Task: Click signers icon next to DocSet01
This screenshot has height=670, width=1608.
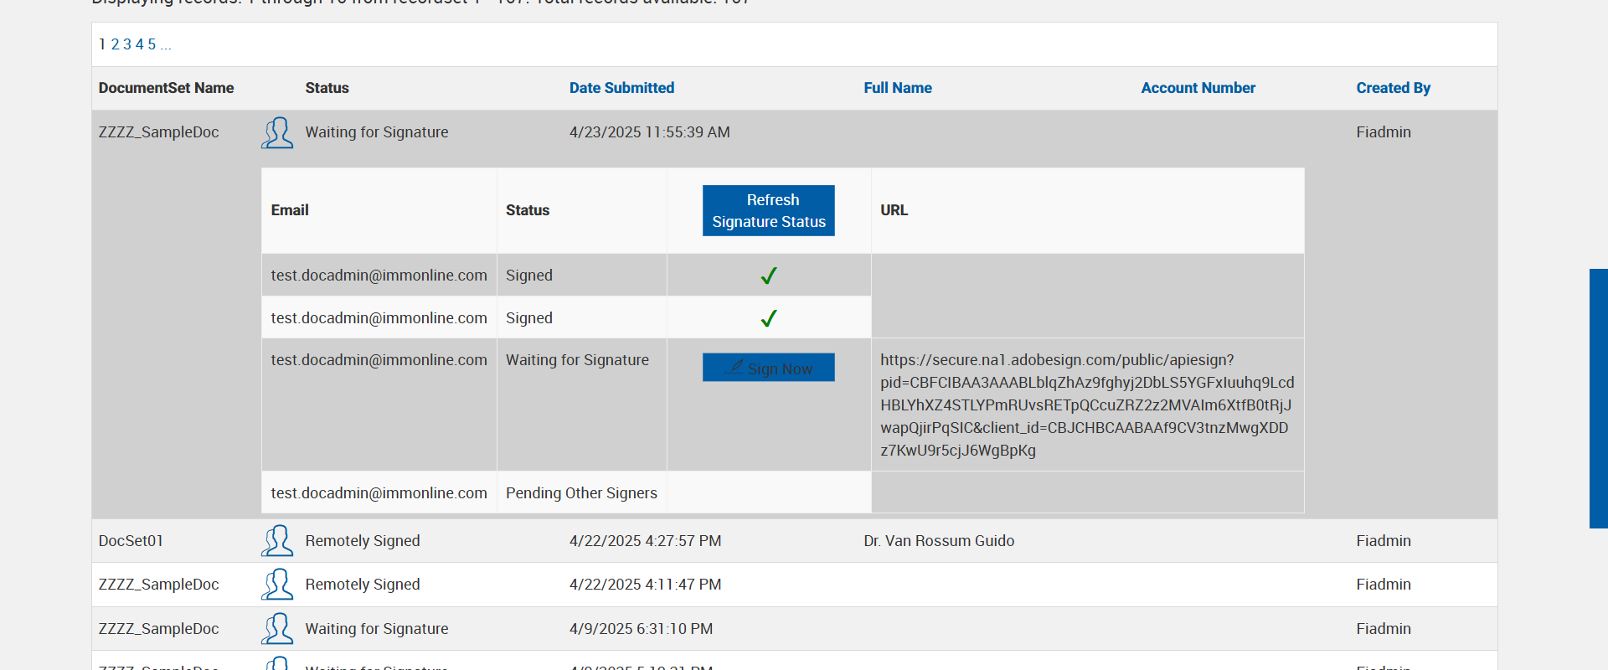Action: [x=277, y=541]
